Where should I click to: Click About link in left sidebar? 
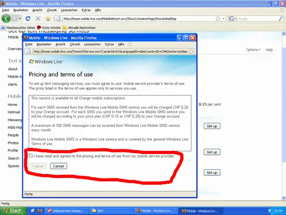(12, 69)
